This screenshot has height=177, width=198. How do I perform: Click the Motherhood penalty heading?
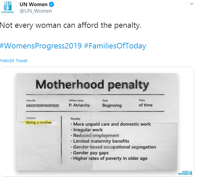pyautogui.click(x=92, y=85)
